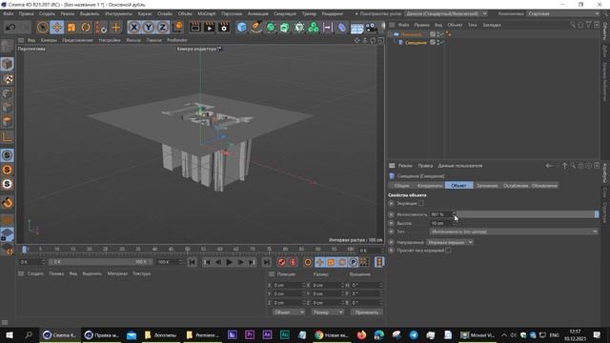
Task: Click the Record Active Objects button
Action: (282, 262)
